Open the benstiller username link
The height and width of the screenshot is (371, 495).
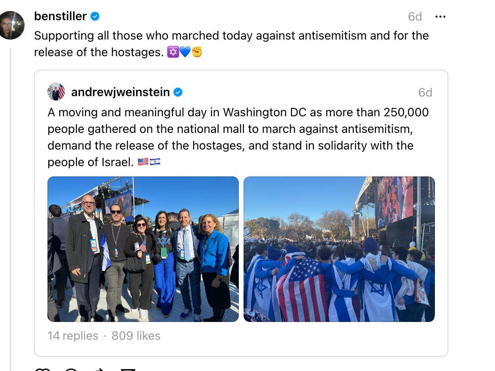(60, 16)
